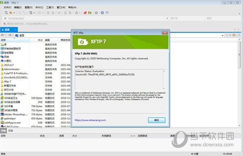Switch to the 日志 log tab
This screenshot has width=243, height=156.
pyautogui.click(x=11, y=131)
